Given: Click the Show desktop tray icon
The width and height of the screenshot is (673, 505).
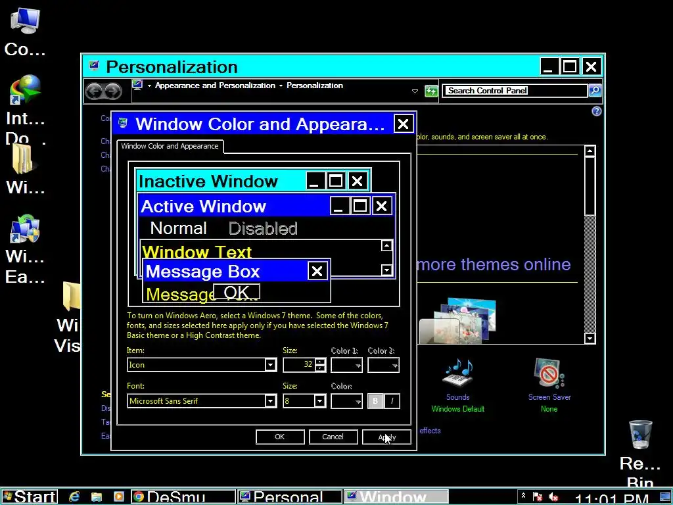Looking at the screenshot, I should pyautogui.click(x=665, y=497).
